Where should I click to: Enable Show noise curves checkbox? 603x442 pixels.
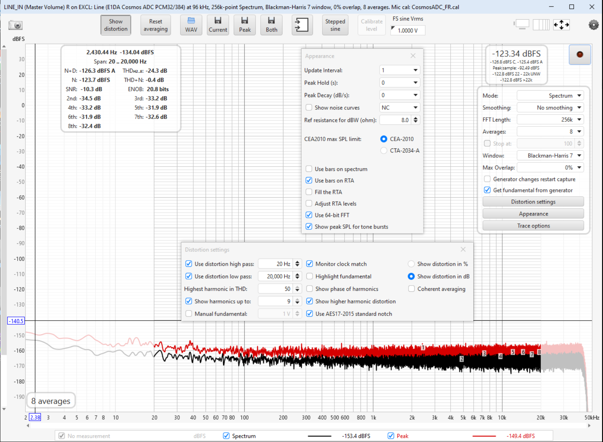click(309, 108)
